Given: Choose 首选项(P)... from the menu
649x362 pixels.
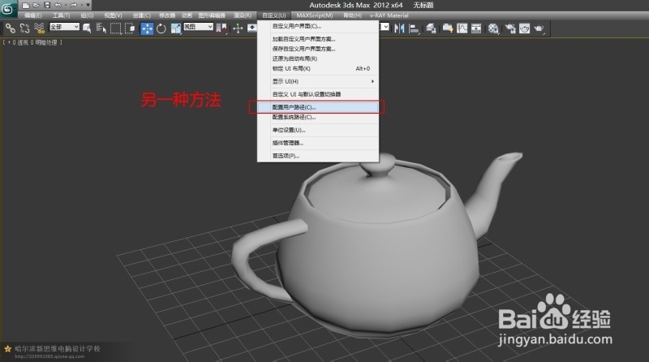Looking at the screenshot, I should point(286,155).
